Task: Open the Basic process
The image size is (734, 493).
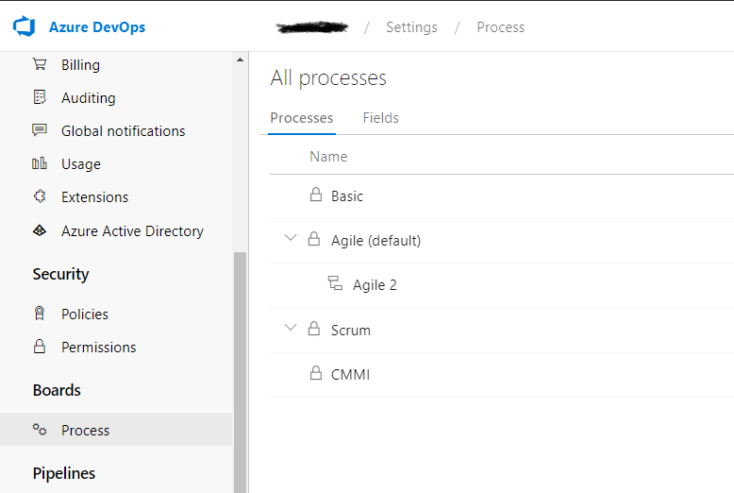Action: pyautogui.click(x=347, y=195)
